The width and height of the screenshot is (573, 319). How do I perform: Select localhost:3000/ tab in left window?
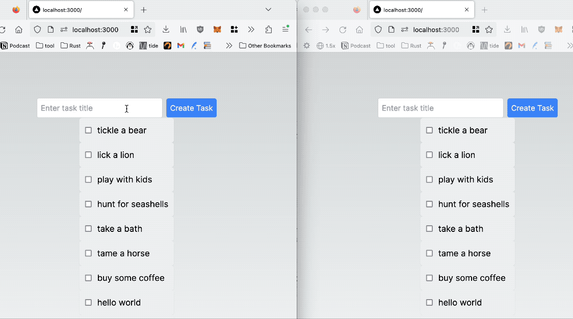coord(81,10)
